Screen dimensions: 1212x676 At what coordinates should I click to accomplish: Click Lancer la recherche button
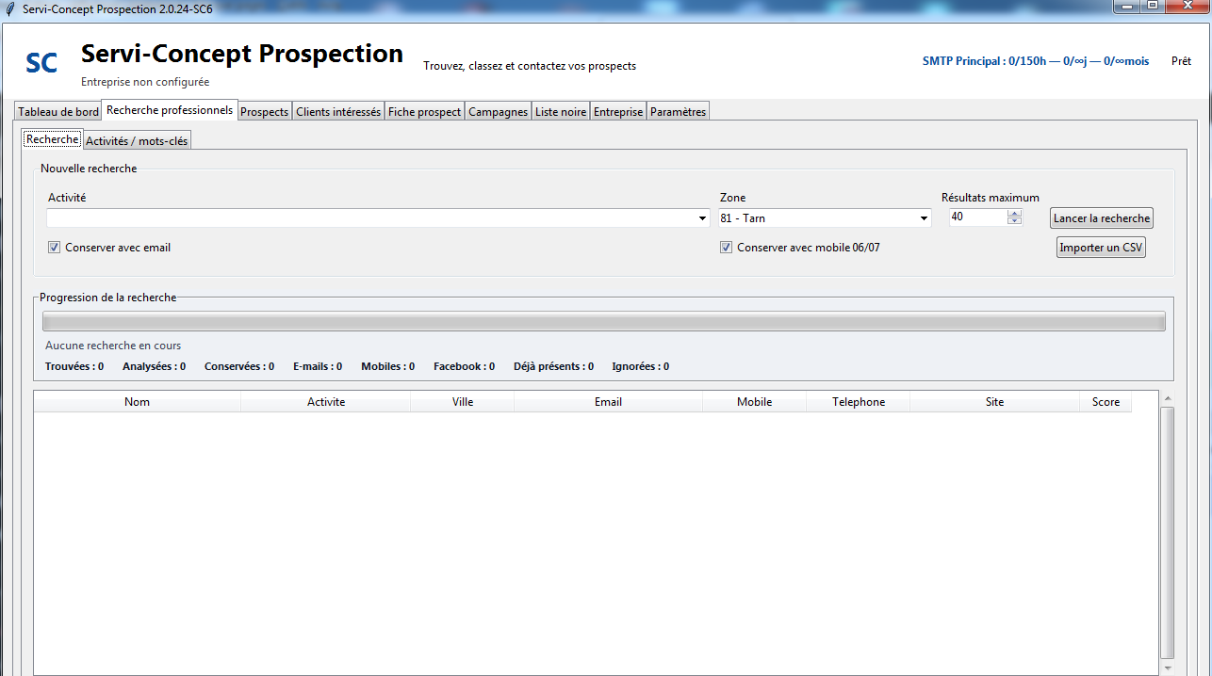coord(1102,218)
